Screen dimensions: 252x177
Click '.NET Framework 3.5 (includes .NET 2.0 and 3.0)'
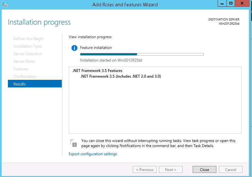(x=120, y=76)
